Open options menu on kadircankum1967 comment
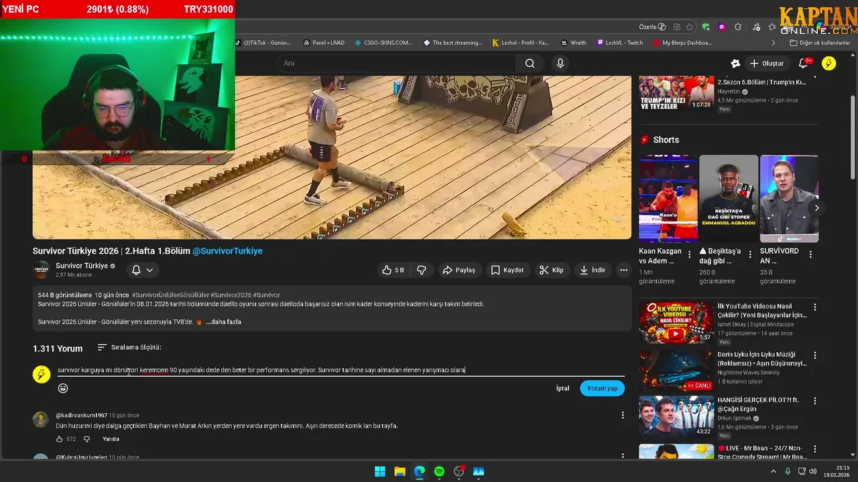Image resolution: width=858 pixels, height=482 pixels. 623,415
